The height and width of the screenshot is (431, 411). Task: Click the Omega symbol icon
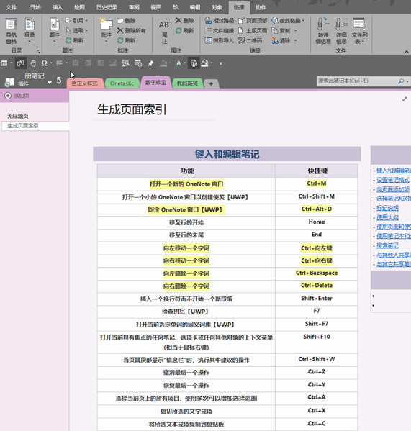click(44, 63)
